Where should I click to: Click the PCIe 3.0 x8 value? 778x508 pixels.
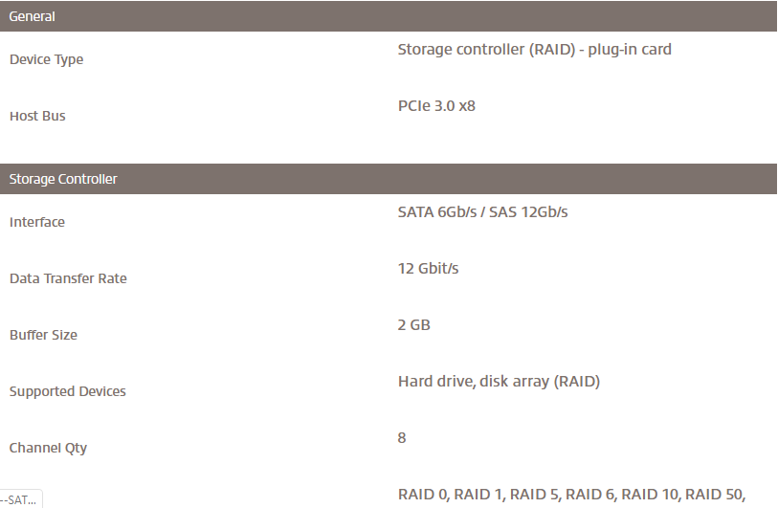click(x=436, y=105)
